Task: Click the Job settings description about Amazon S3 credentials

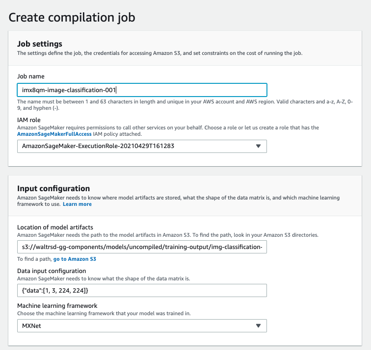Action: coord(159,53)
